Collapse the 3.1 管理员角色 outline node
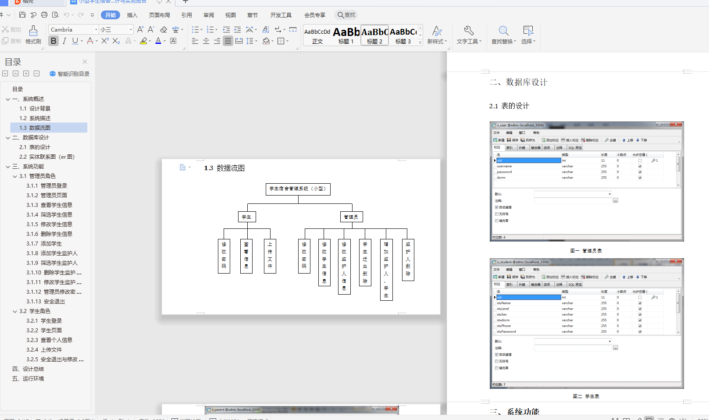Viewport: 709px width, 420px height. click(15, 176)
